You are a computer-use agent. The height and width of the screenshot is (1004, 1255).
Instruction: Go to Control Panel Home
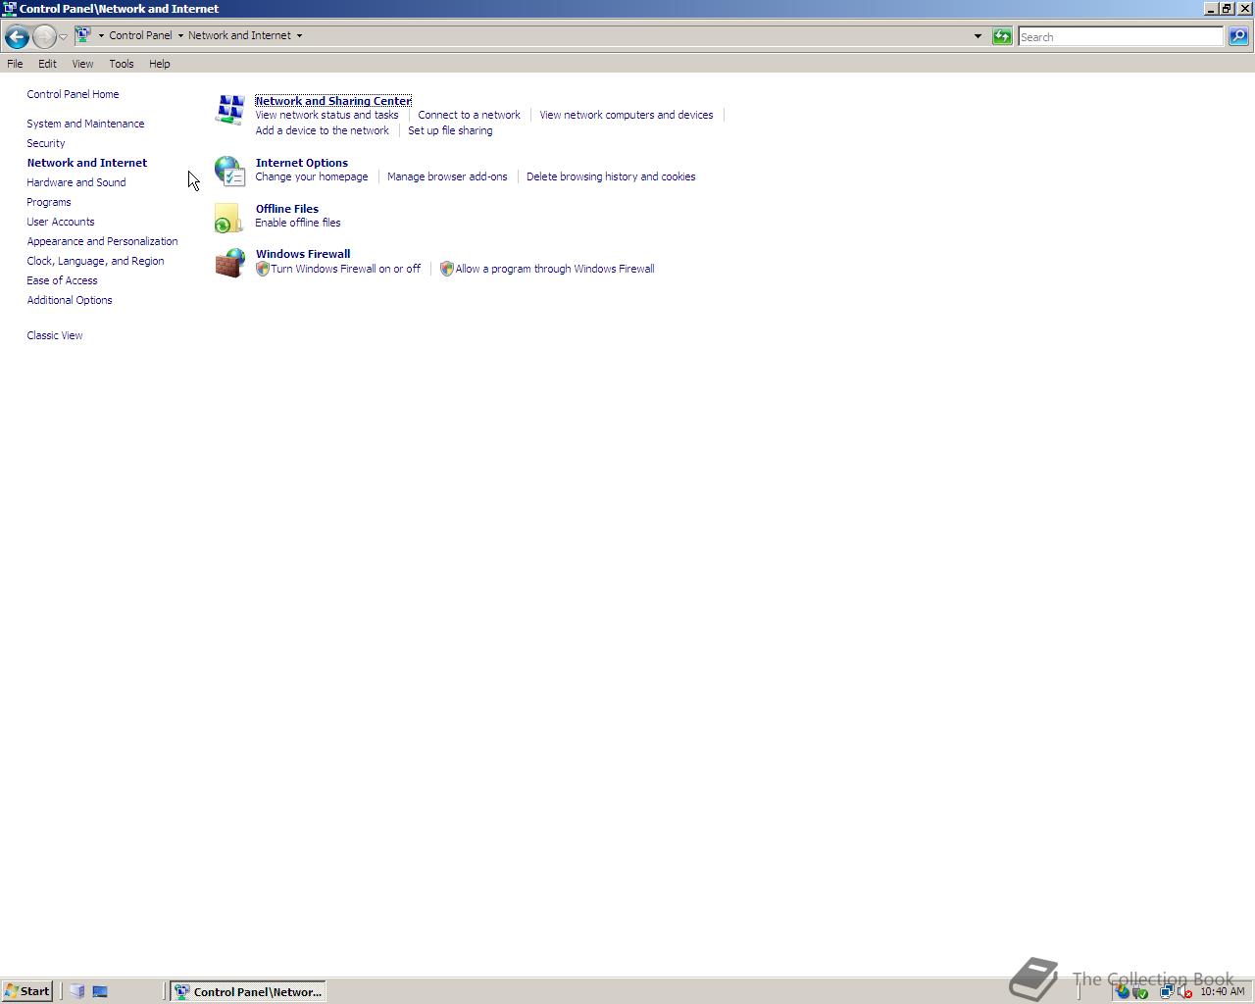[x=73, y=94]
